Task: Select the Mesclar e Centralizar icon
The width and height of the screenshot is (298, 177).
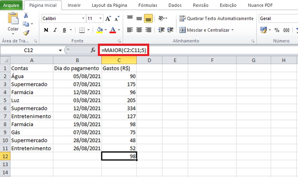Action: pos(183,30)
